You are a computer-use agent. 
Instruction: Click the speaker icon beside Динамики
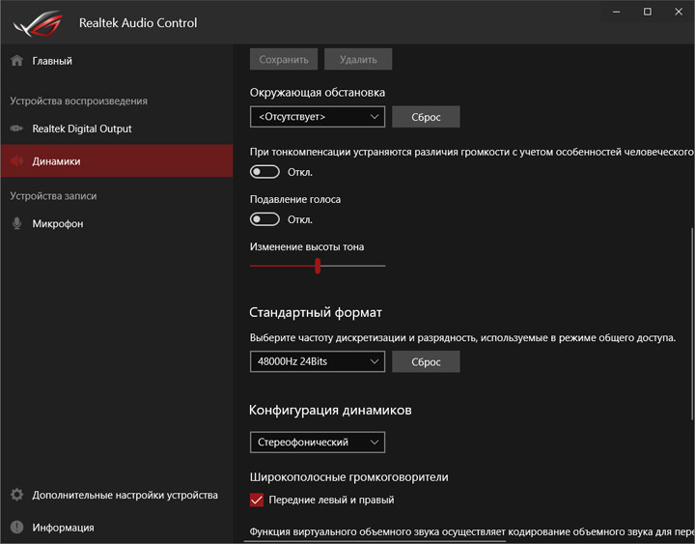(16, 161)
